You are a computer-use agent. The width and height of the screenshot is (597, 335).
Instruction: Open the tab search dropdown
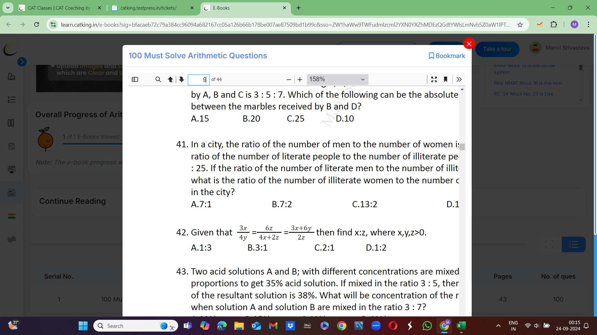[8, 8]
